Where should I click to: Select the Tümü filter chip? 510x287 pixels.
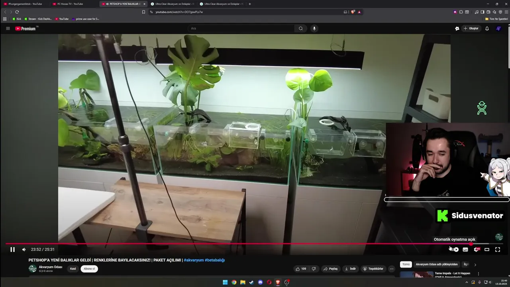pos(406,264)
